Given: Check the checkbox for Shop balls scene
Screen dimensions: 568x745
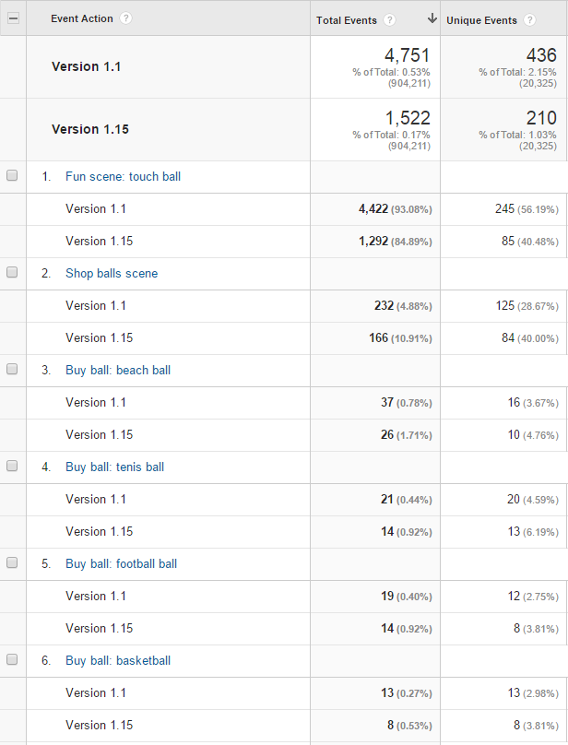Looking at the screenshot, I should click(x=13, y=271).
